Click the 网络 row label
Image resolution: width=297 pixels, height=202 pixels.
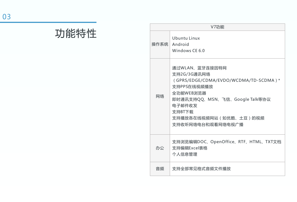click(x=160, y=96)
